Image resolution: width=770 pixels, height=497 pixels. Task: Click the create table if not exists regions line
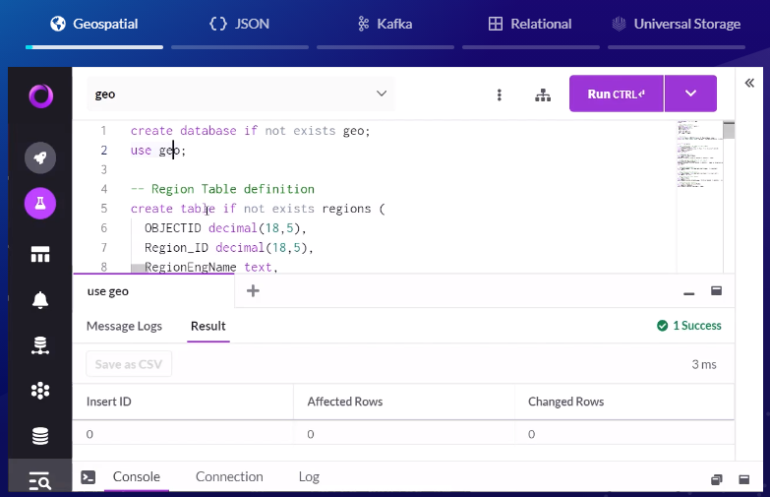[258, 209]
